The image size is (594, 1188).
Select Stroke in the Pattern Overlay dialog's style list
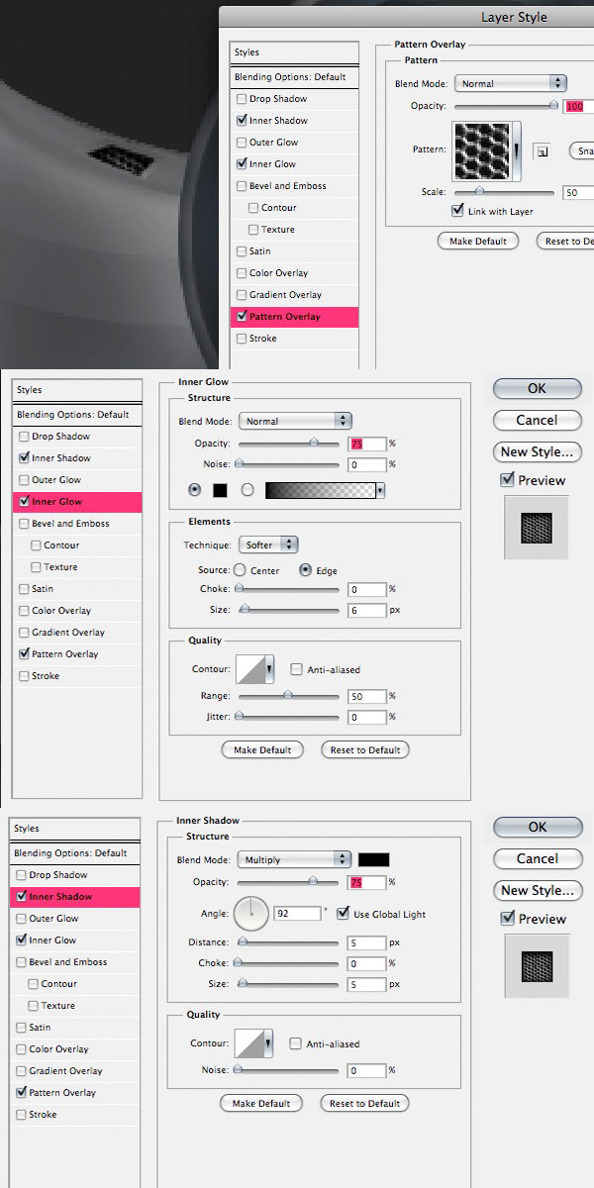tap(263, 339)
